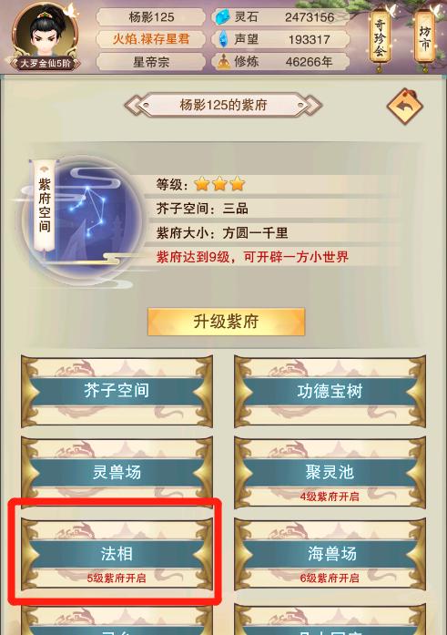Tap the 修炼 meditation figure icon
Viewport: 447px width, 635px height.
223,62
